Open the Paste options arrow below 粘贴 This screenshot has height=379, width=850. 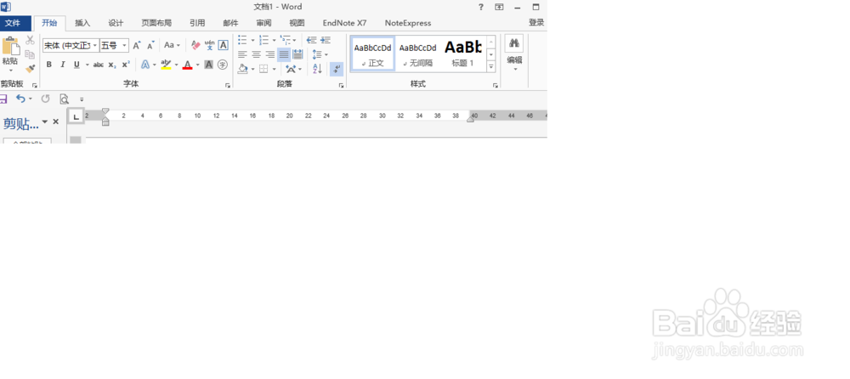coord(10,71)
